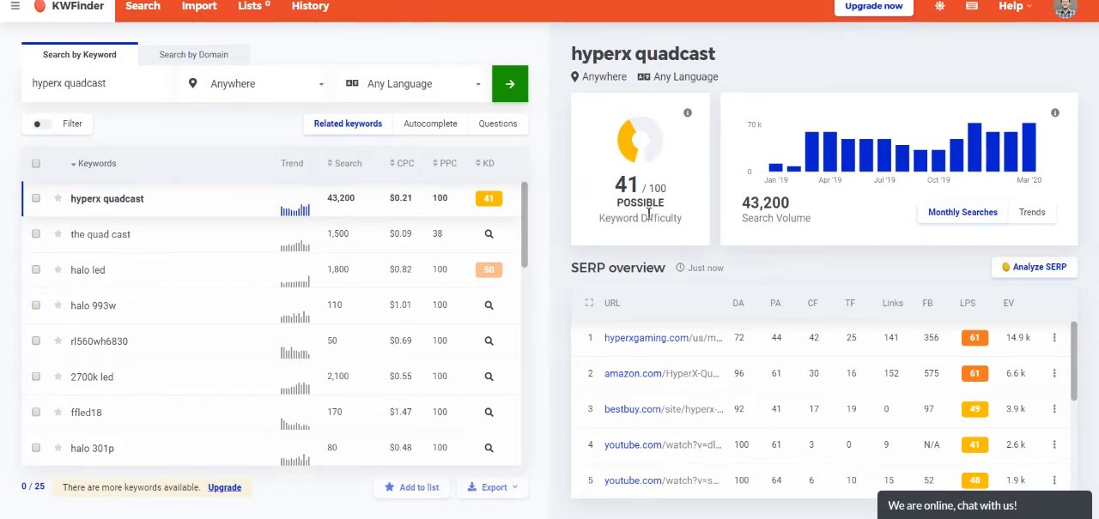This screenshot has height=519, width=1099.
Task: Tick the halo led row checkbox
Action: (36, 269)
